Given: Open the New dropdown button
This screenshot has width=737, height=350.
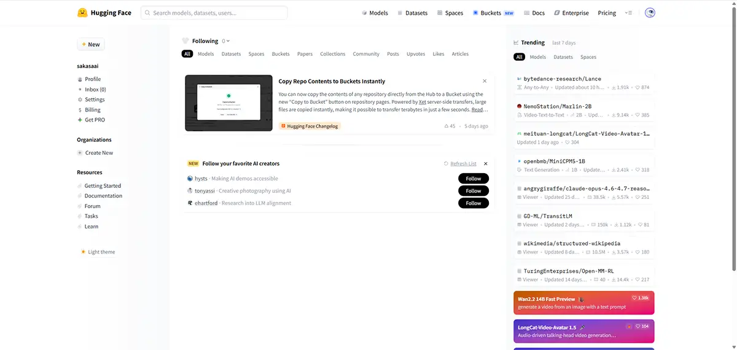Looking at the screenshot, I should [x=91, y=44].
